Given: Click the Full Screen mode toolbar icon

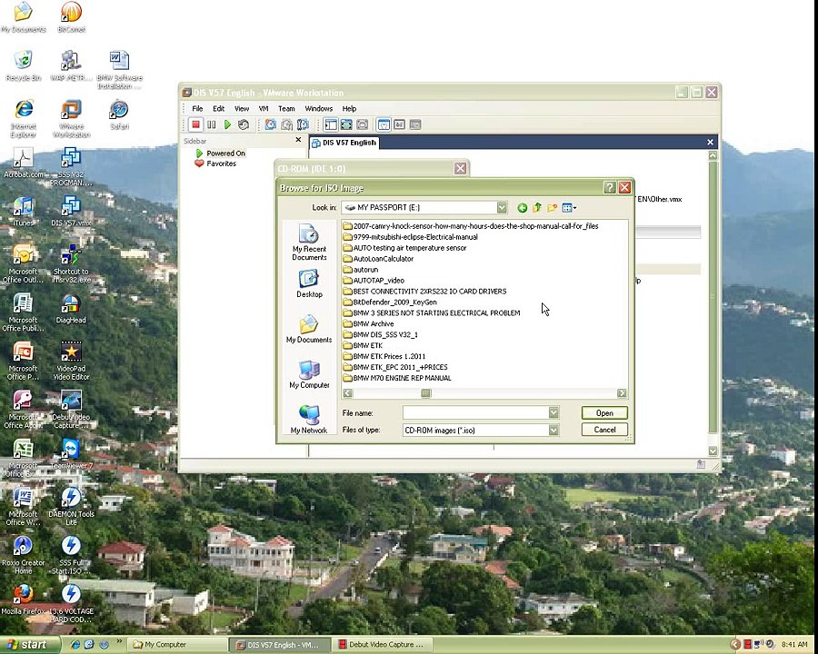Looking at the screenshot, I should tap(346, 124).
